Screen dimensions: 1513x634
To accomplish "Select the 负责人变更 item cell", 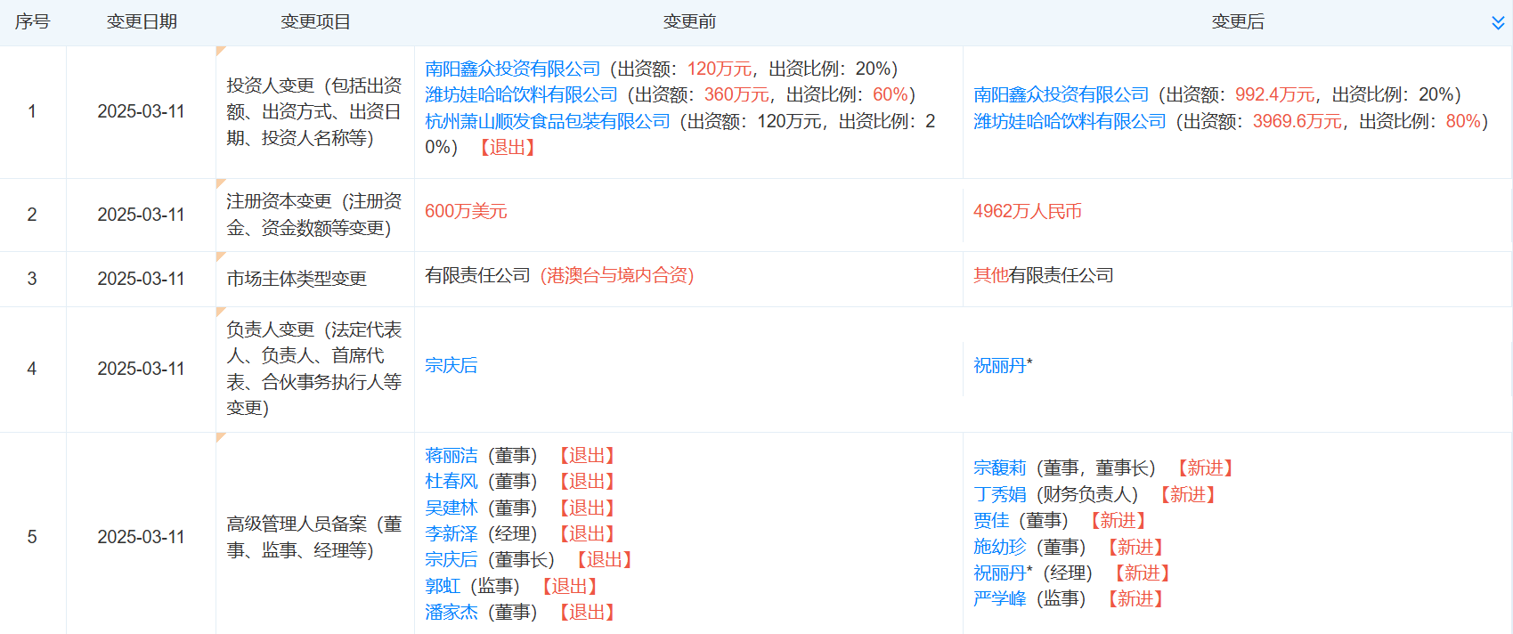I will click(314, 369).
